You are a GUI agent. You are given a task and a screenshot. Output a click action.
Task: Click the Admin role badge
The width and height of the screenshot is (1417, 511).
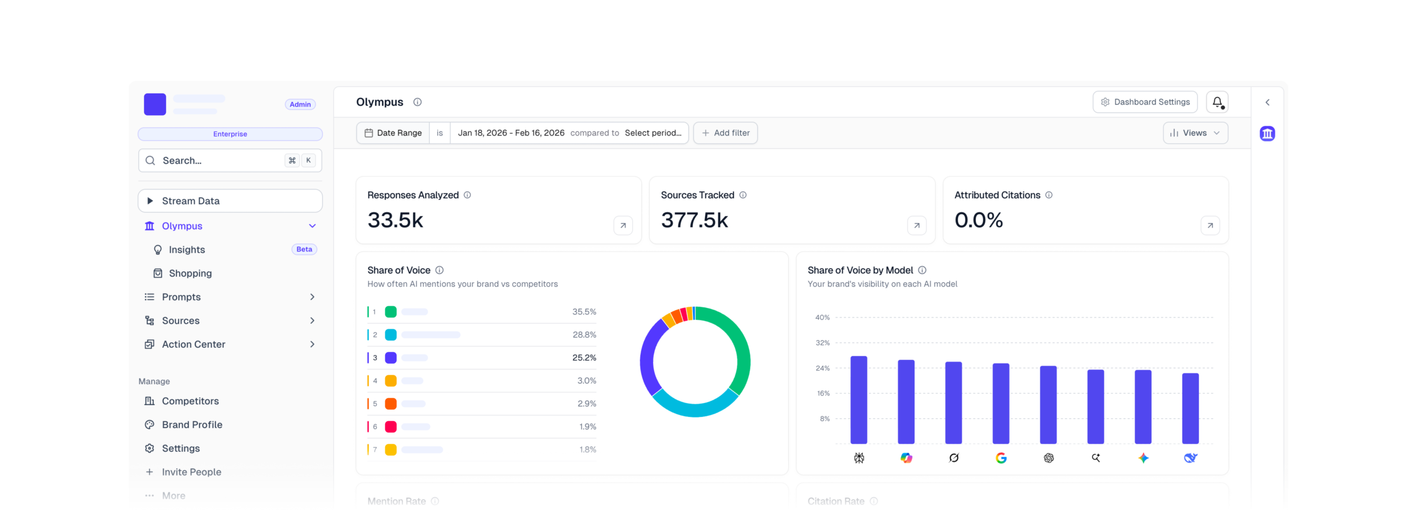pos(300,105)
